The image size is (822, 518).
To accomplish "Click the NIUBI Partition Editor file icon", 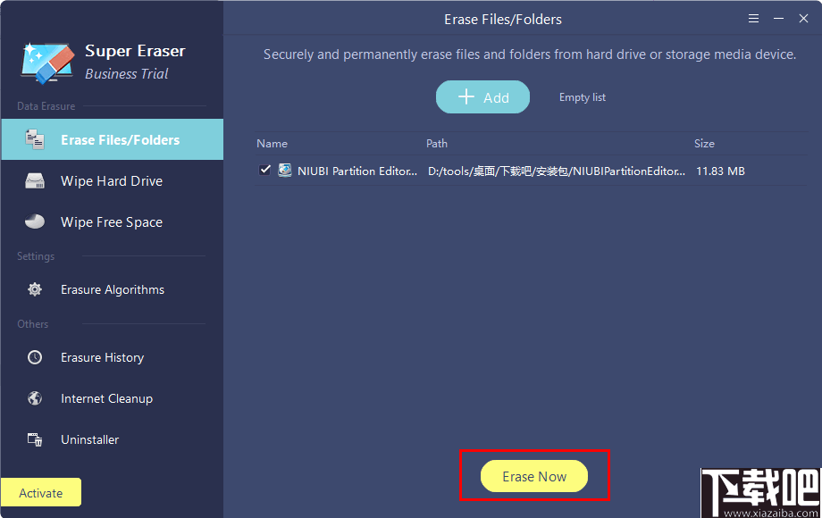I will tap(284, 171).
